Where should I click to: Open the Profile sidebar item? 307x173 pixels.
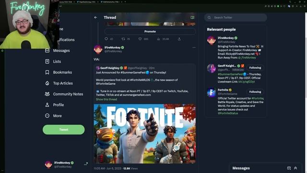(x=54, y=105)
